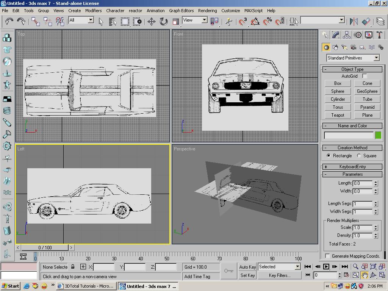Open the Rendering menu
This screenshot has height=291, width=388.
tap(207, 11)
